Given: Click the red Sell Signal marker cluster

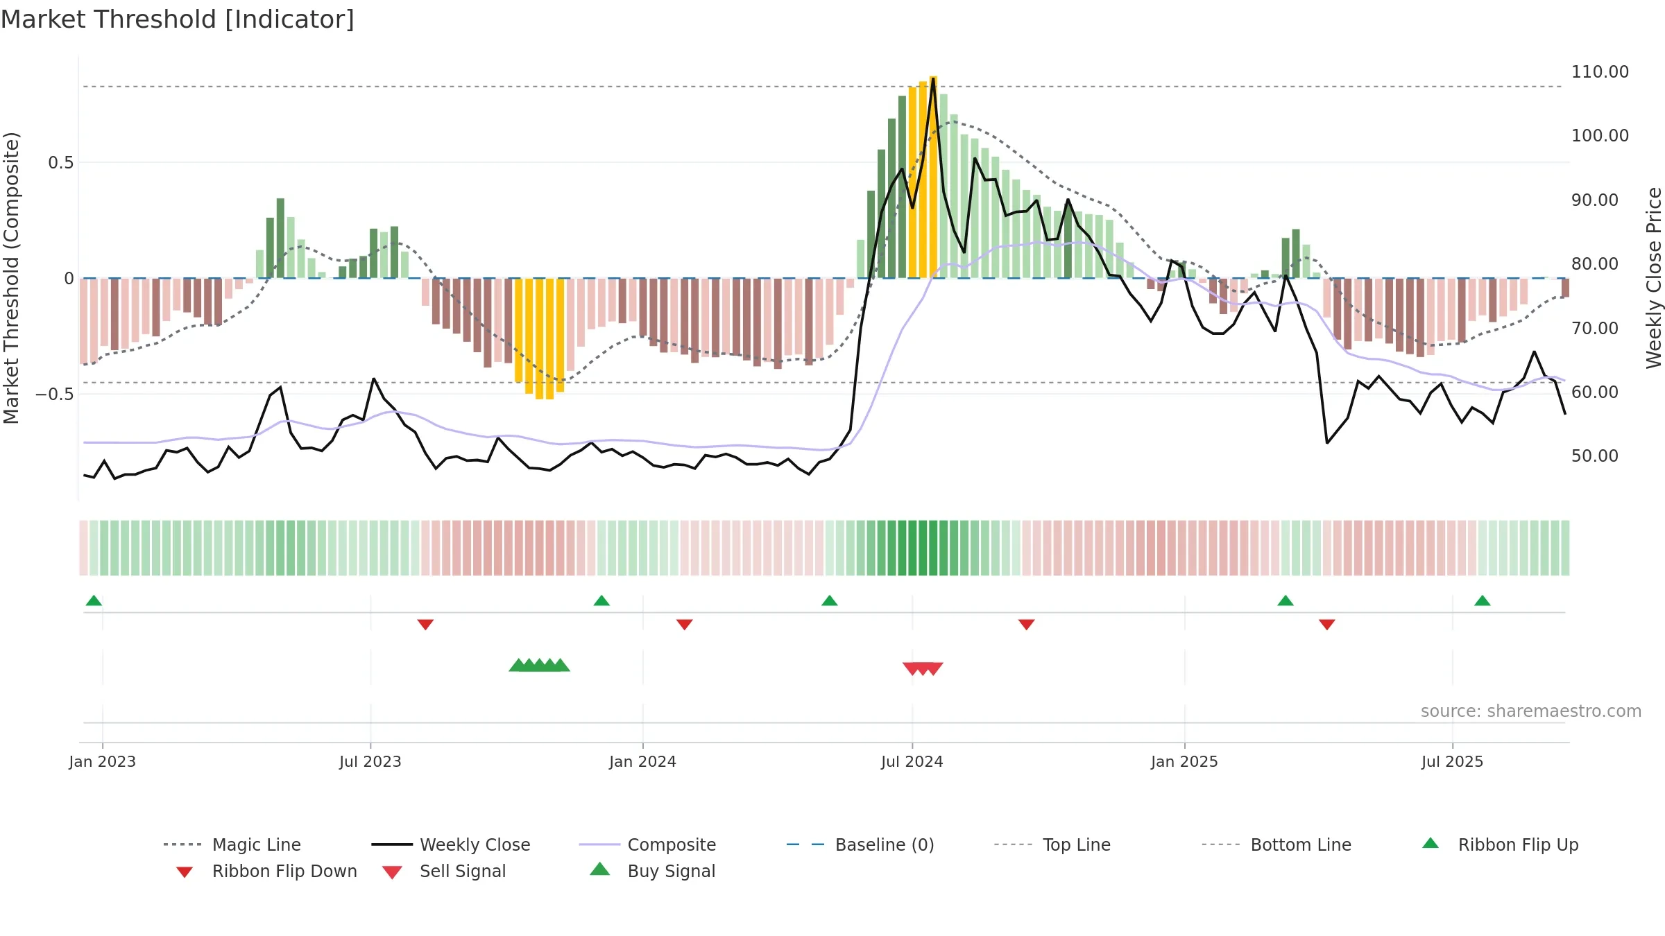Looking at the screenshot, I should [923, 669].
